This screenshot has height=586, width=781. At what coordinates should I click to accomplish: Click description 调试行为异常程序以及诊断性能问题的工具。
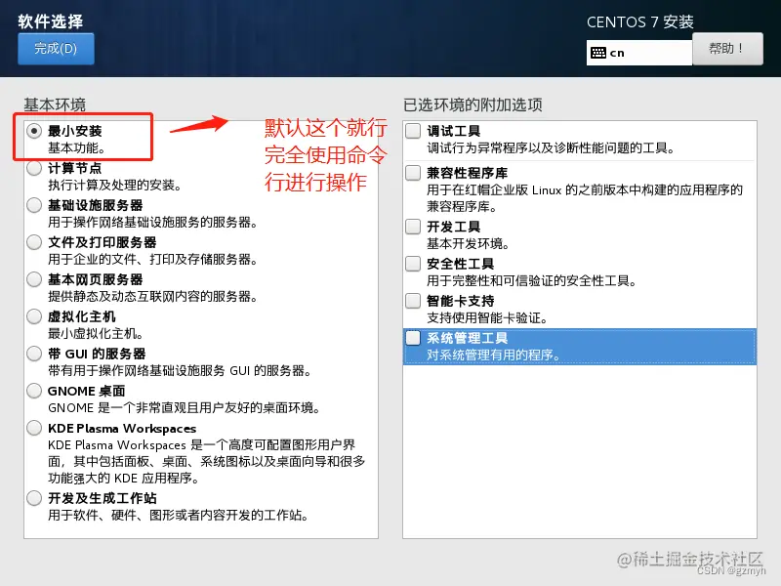click(x=551, y=148)
